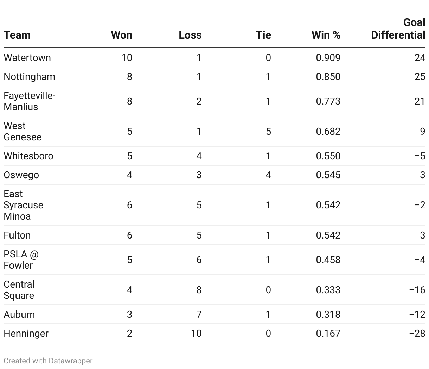Click the Win % column header
Image resolution: width=429 pixels, height=369 pixels.
pos(326,35)
